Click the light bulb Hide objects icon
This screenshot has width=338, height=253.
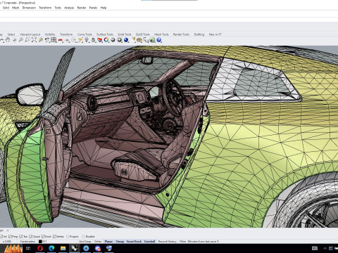click(87, 40)
